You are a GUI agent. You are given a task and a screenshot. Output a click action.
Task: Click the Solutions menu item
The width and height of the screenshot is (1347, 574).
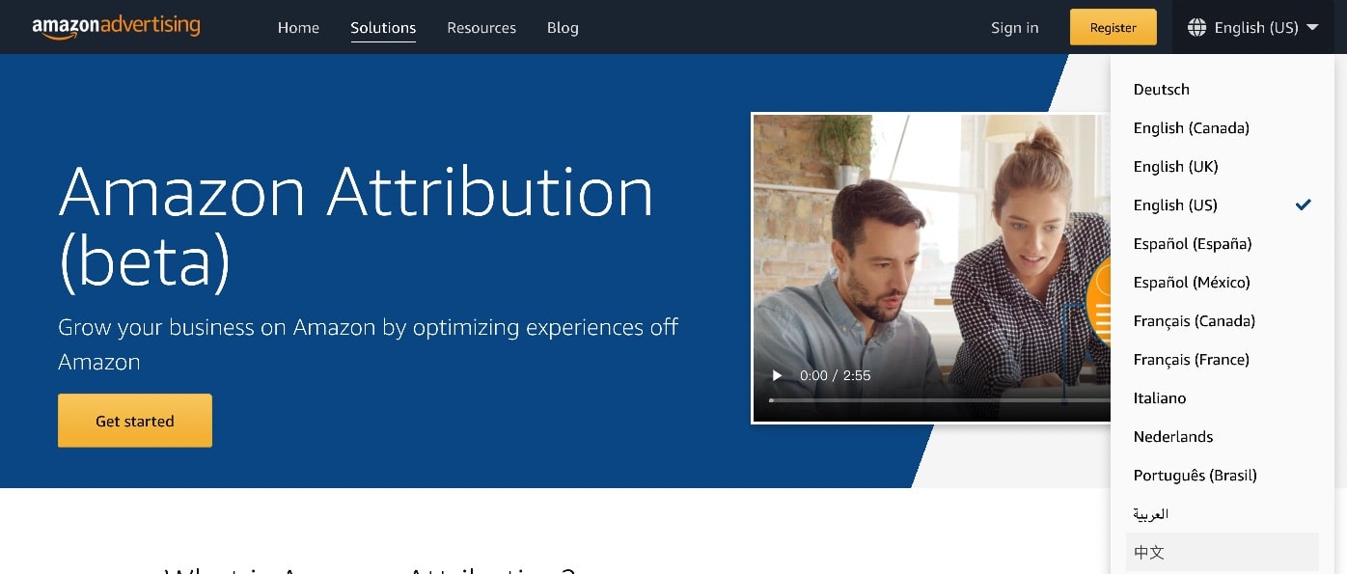coord(383,28)
